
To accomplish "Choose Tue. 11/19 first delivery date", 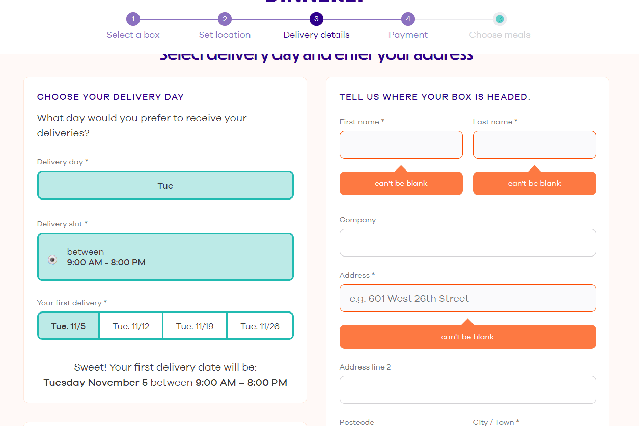I will tap(195, 326).
